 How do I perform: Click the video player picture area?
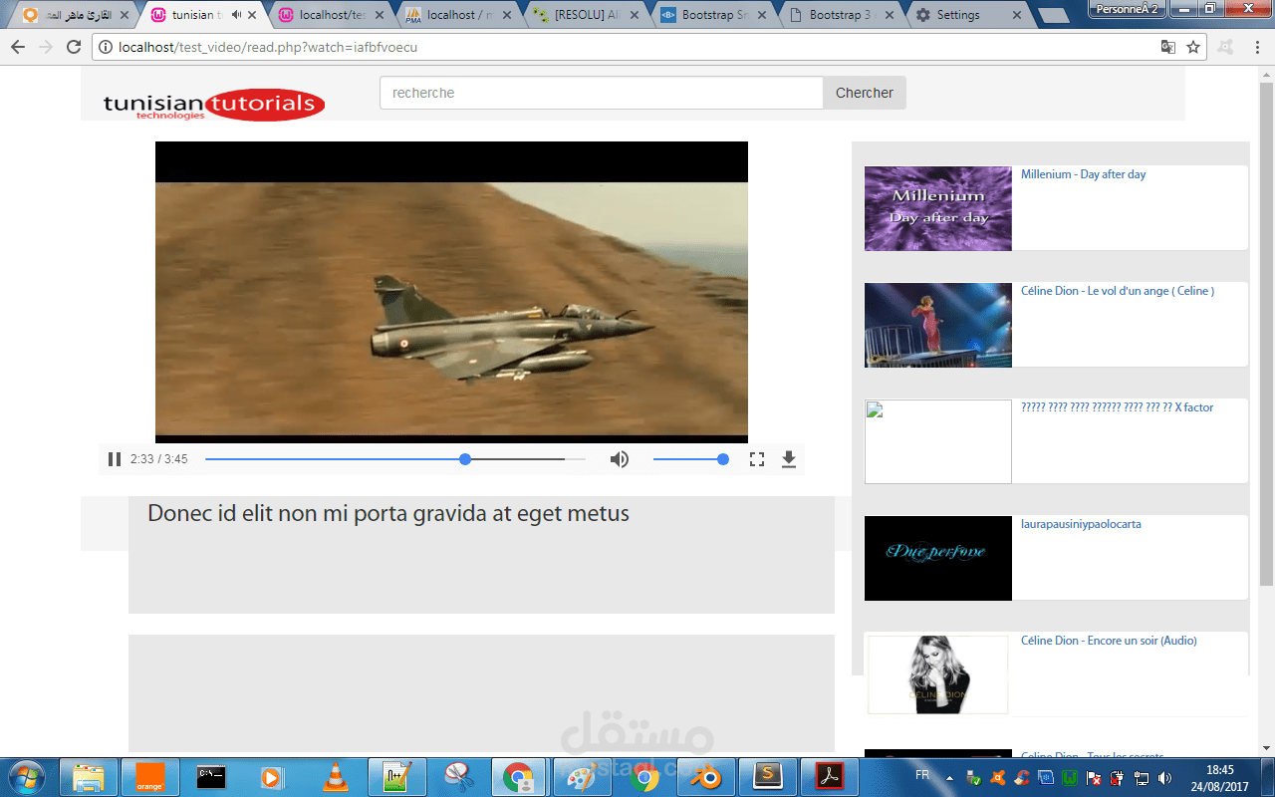pos(451,291)
